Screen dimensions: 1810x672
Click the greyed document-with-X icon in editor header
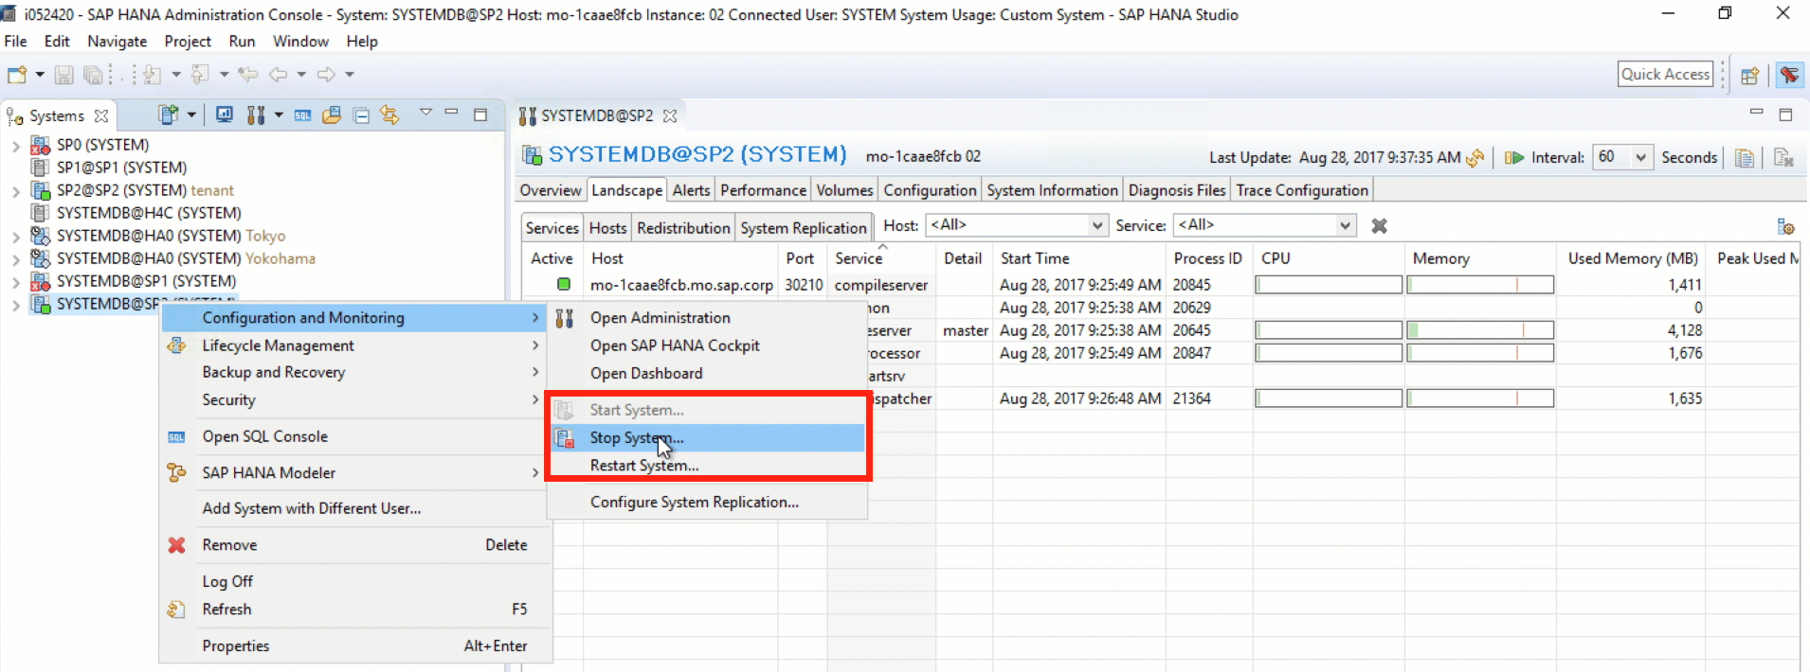1784,158
